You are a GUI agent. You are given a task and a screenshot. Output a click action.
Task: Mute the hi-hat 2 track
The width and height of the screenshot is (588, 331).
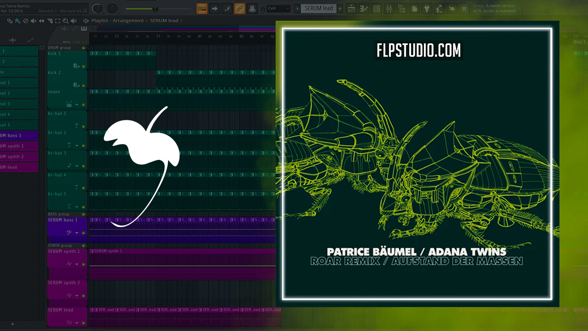84,145
